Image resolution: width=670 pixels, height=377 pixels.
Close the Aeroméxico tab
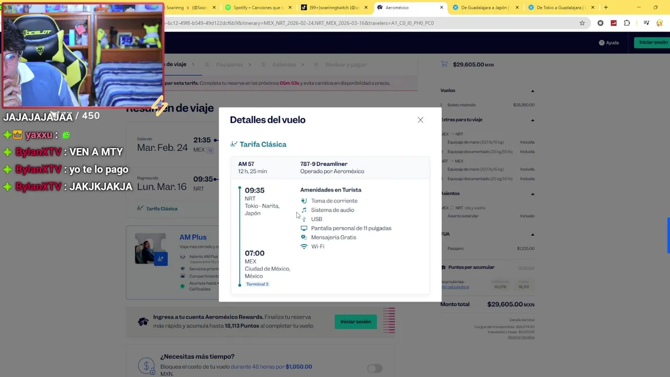click(x=442, y=7)
